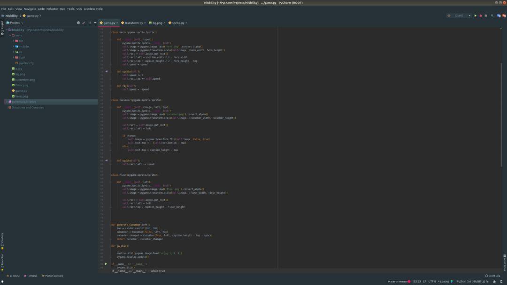Run the GAME configuration with green play button
507x285 pixels.
click(x=475, y=15)
